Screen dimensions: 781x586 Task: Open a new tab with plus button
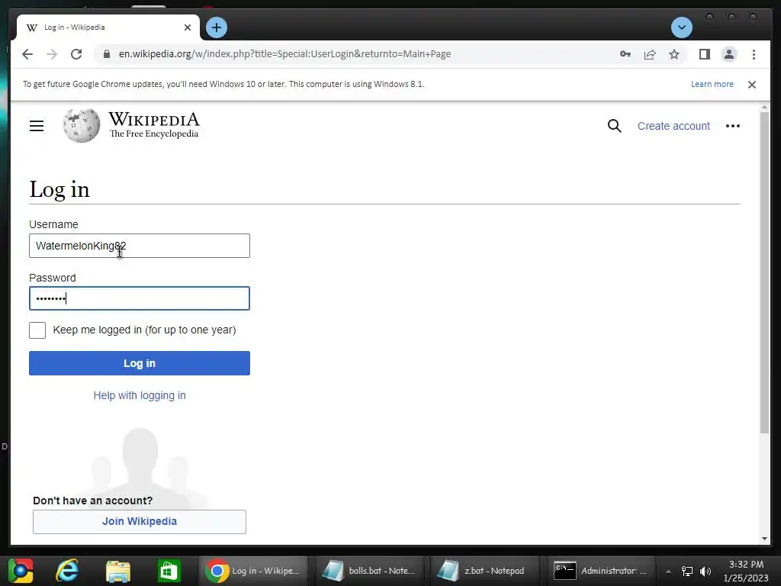(x=216, y=27)
